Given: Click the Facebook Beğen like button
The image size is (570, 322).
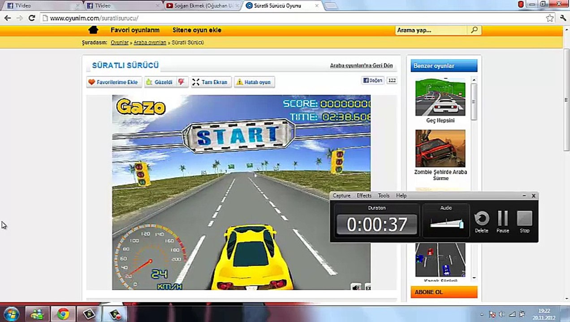Looking at the screenshot, I should (x=373, y=80).
